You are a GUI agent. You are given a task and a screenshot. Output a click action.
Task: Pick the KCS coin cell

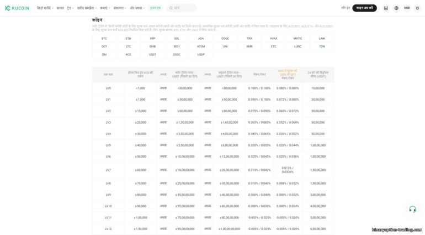click(x=128, y=55)
